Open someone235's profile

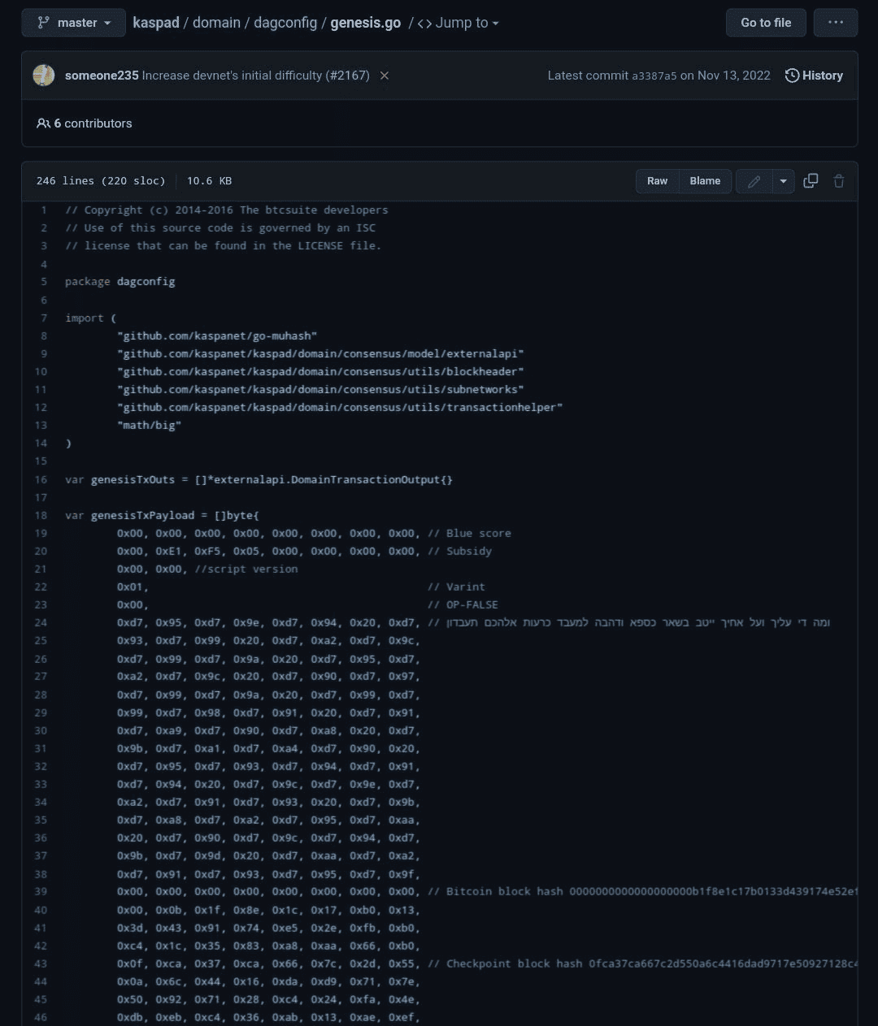point(101,75)
